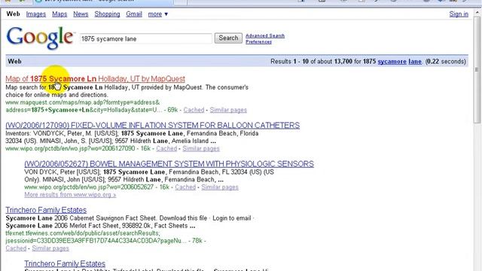The image size is (482, 271).
Task: Open the first Trinchero Family Estates result
Action: coord(46,210)
